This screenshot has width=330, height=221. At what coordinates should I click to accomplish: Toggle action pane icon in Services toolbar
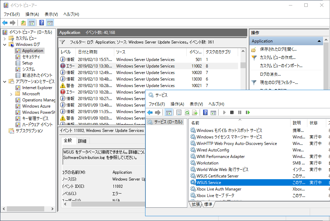point(213,112)
